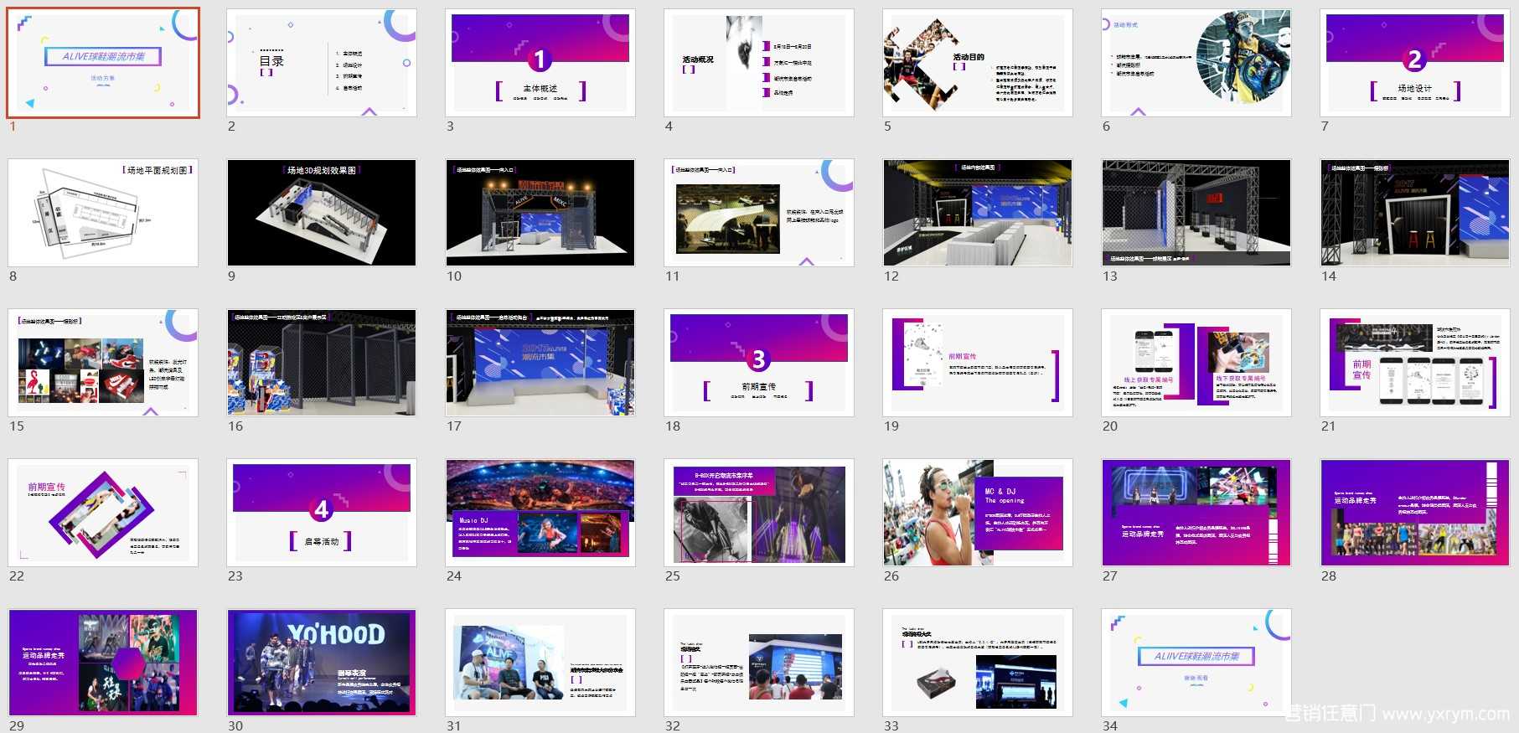Open slide 14 curtain booth rendering
The image size is (1519, 733).
click(x=1415, y=213)
